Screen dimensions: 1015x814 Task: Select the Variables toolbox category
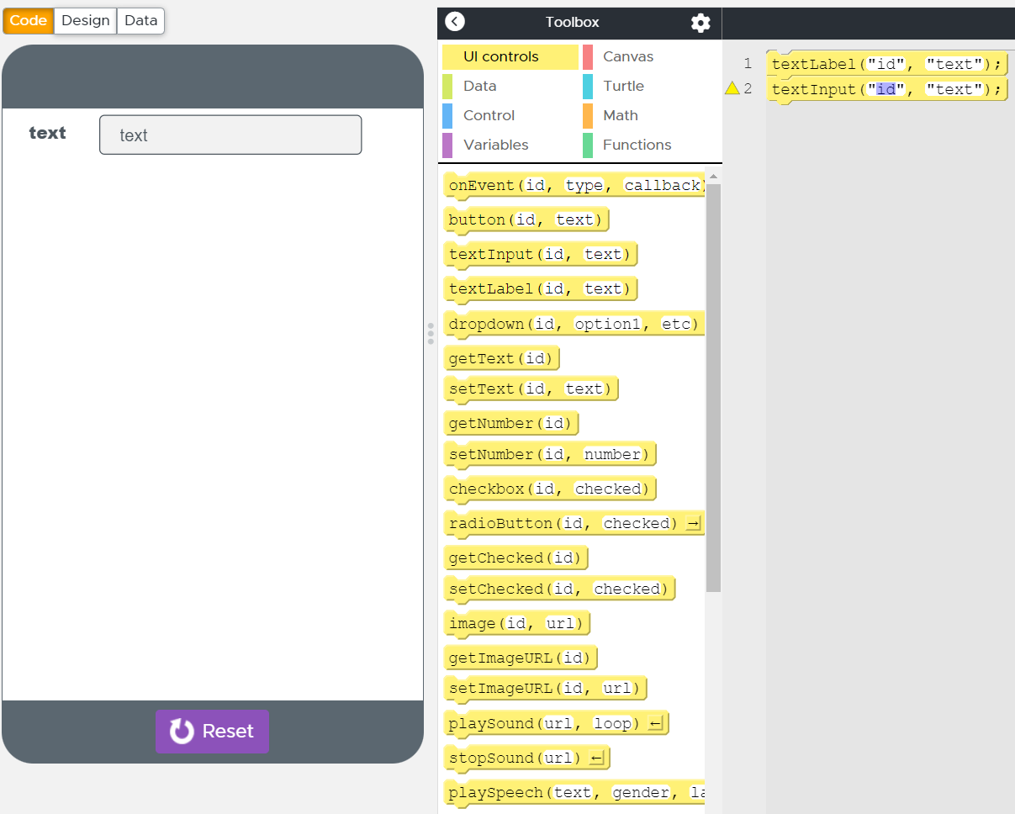click(x=510, y=145)
